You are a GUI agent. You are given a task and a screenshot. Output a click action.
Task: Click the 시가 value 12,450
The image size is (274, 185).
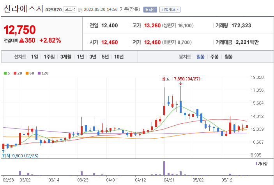coord(110,42)
